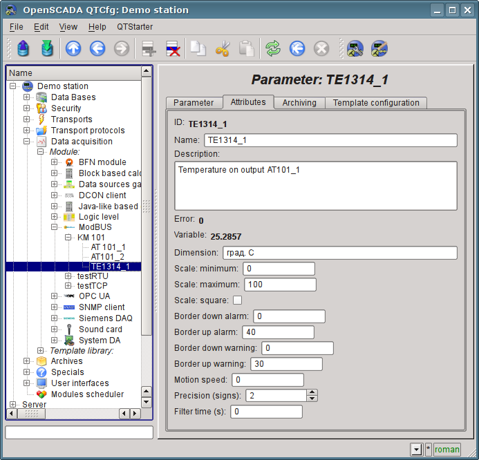This screenshot has height=460, width=479.
Task: Switch to the Template configuration tab
Action: click(x=376, y=103)
